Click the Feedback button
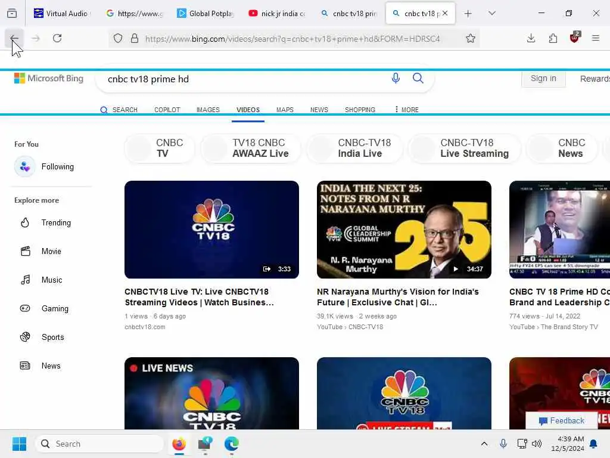Screen dimensions: 610x458 [562, 420]
